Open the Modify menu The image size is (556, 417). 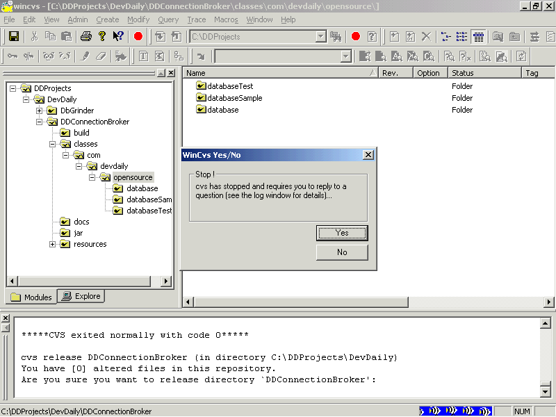[x=138, y=20]
